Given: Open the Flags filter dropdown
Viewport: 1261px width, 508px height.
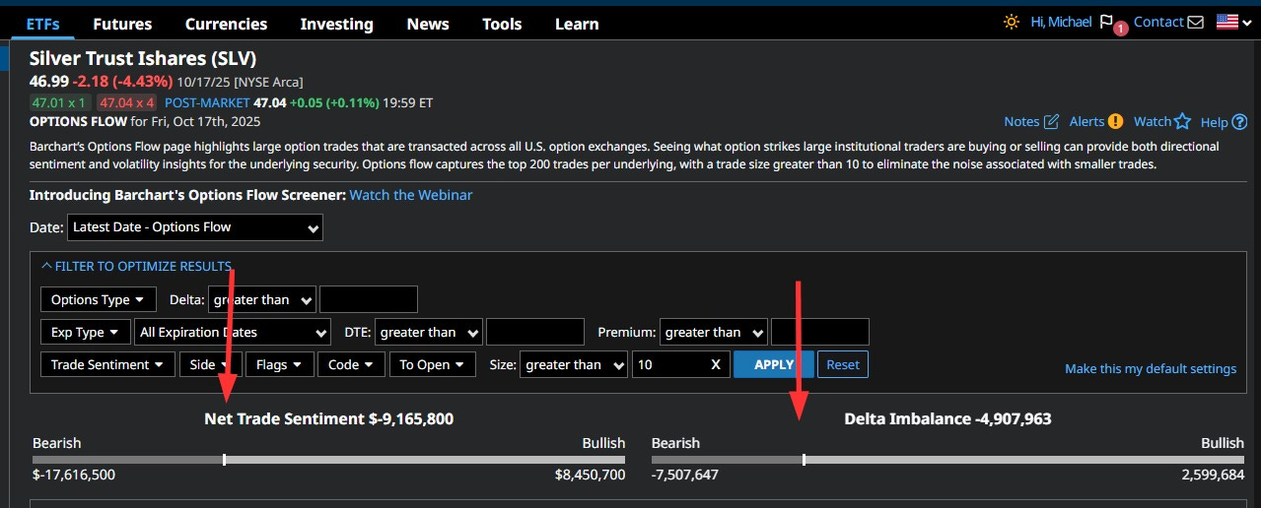Looking at the screenshot, I should pyautogui.click(x=280, y=364).
